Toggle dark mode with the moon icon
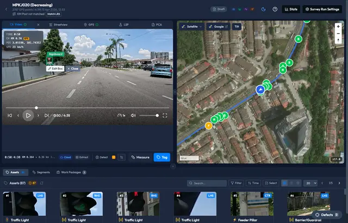348x223 pixels. [263, 9]
